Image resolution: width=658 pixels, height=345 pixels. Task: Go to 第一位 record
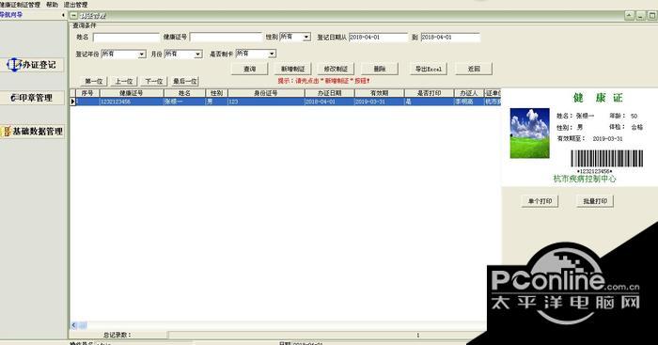94,82
